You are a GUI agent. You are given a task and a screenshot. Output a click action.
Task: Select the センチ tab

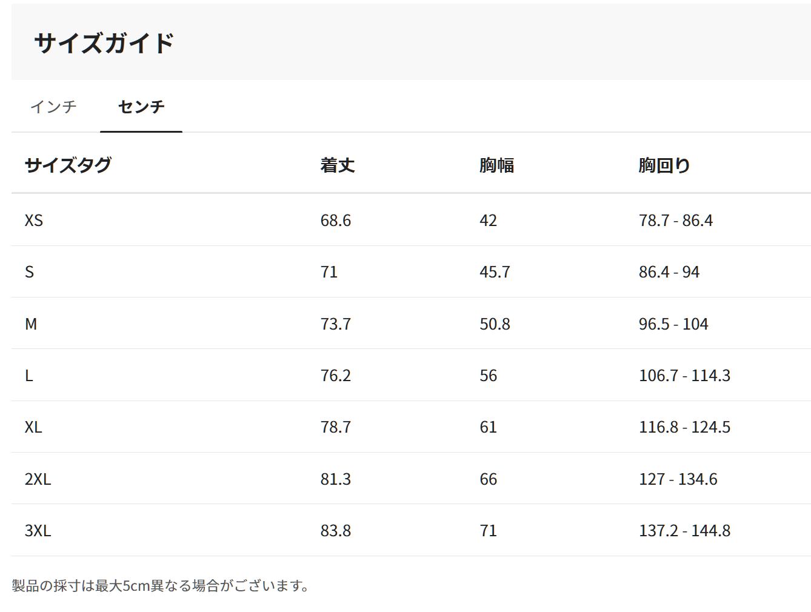click(x=141, y=107)
